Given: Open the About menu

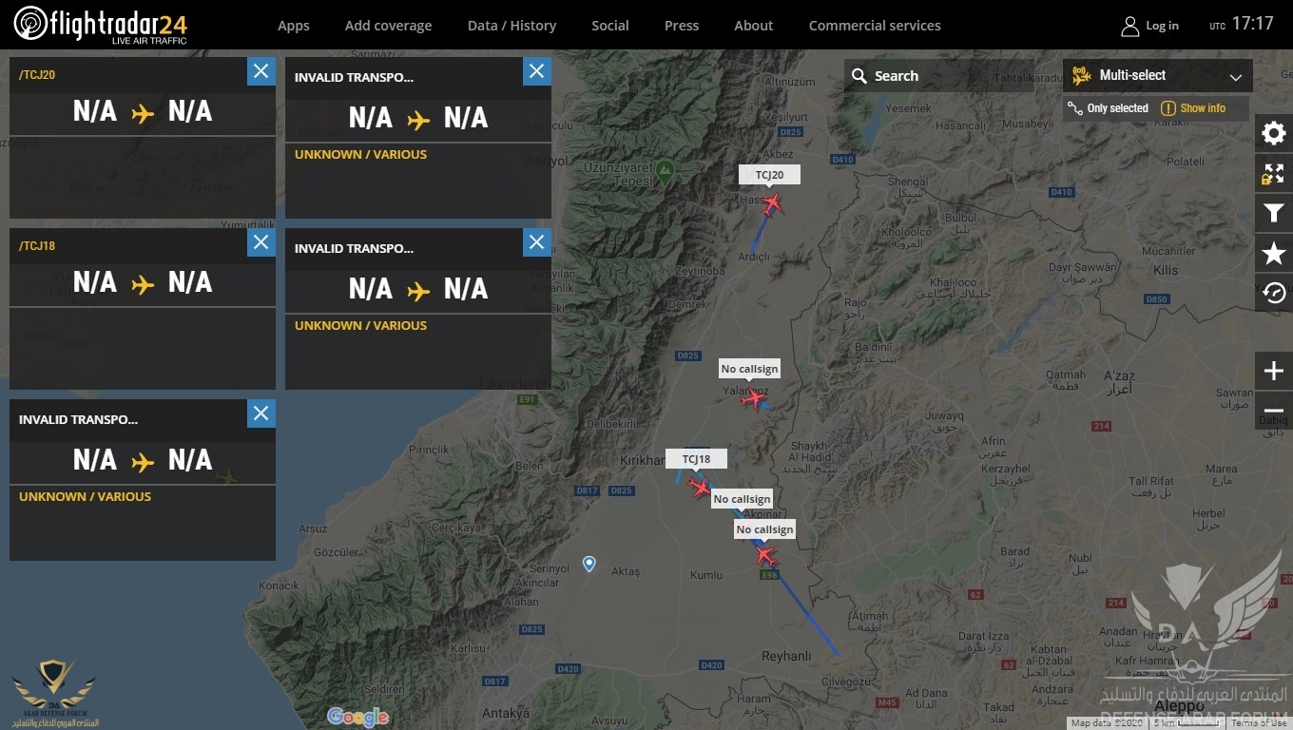Looking at the screenshot, I should coord(754,26).
